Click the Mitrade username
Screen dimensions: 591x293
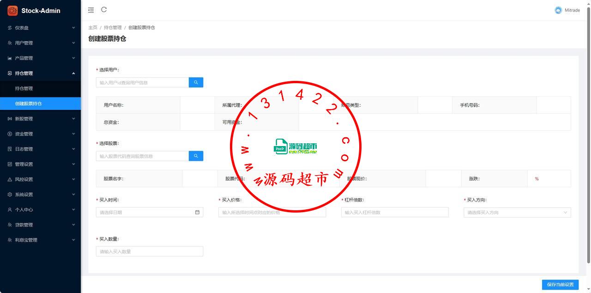[x=572, y=10]
